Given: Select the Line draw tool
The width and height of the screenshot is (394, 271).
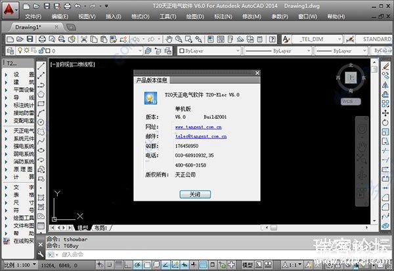Looking at the screenshot, I should pyautogui.click(x=41, y=66).
